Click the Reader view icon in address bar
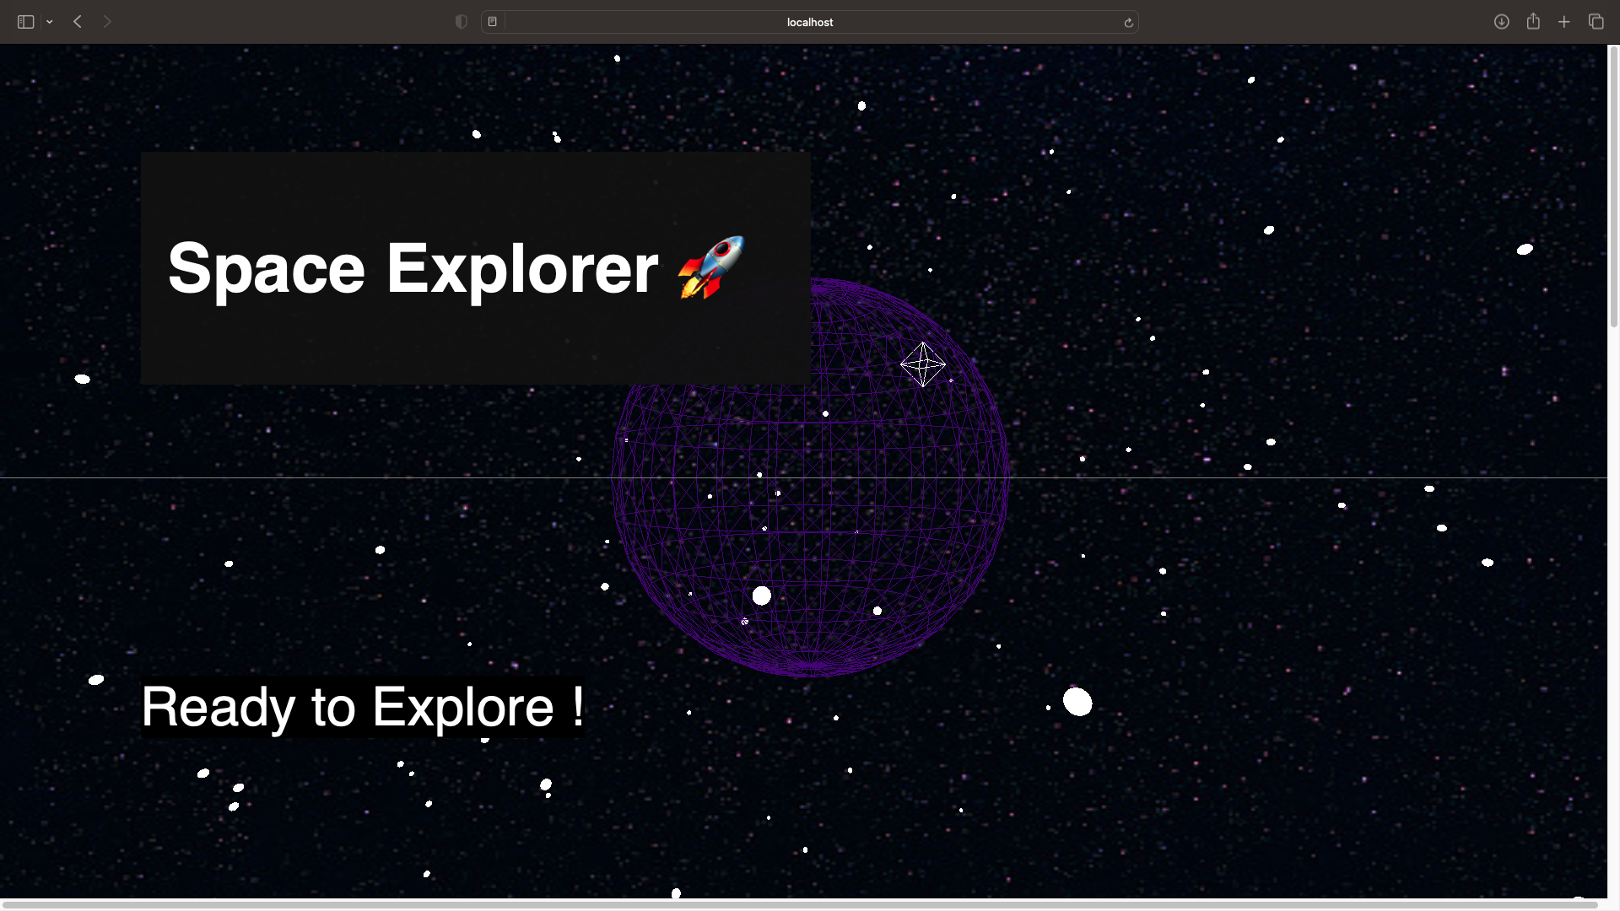This screenshot has width=1620, height=911. 493,22
